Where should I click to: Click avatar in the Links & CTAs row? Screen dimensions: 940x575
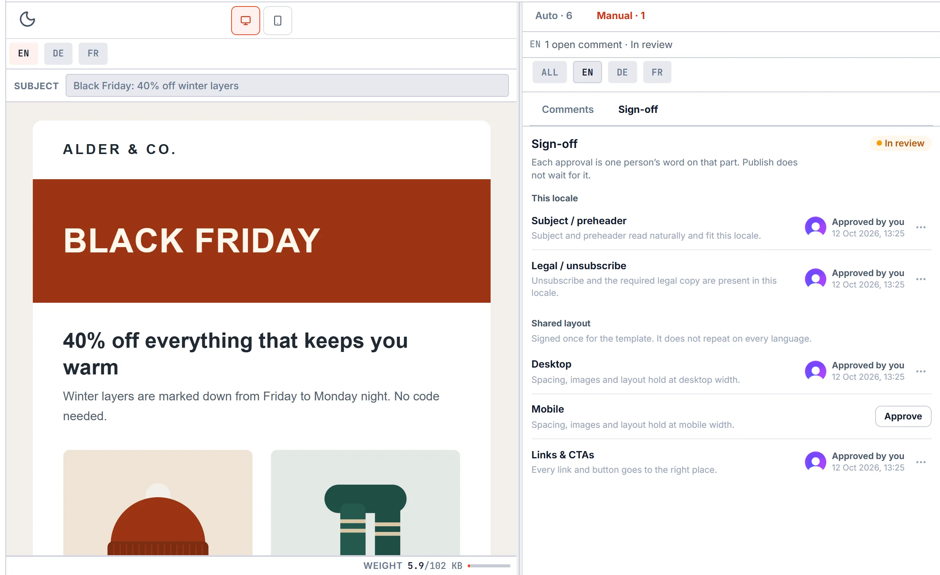coord(815,462)
